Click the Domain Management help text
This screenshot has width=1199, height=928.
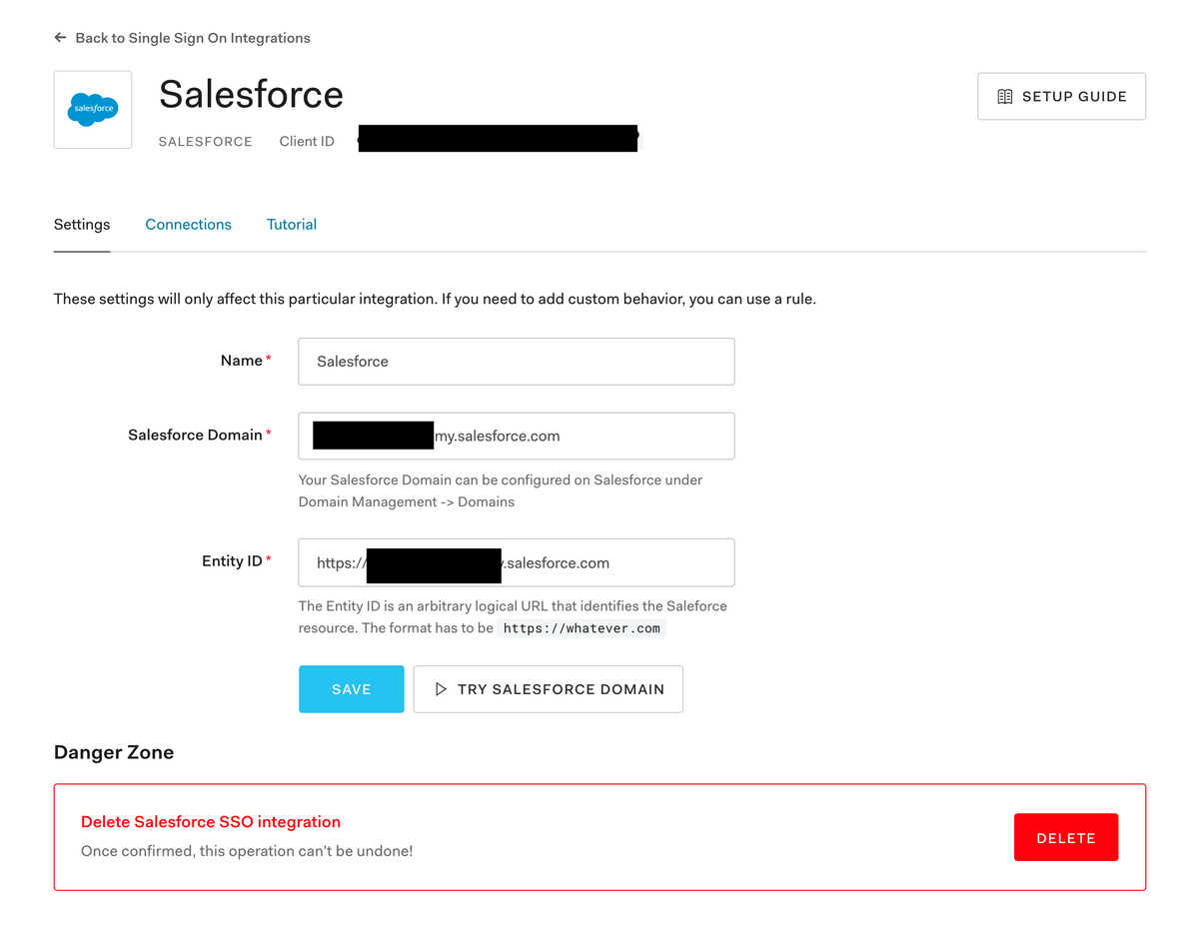(501, 490)
